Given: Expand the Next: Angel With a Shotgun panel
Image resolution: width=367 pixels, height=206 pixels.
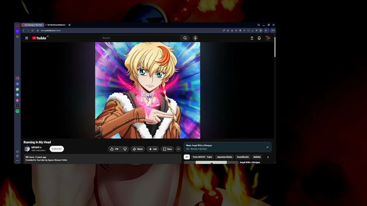Looking at the screenshot, I should (x=268, y=147).
